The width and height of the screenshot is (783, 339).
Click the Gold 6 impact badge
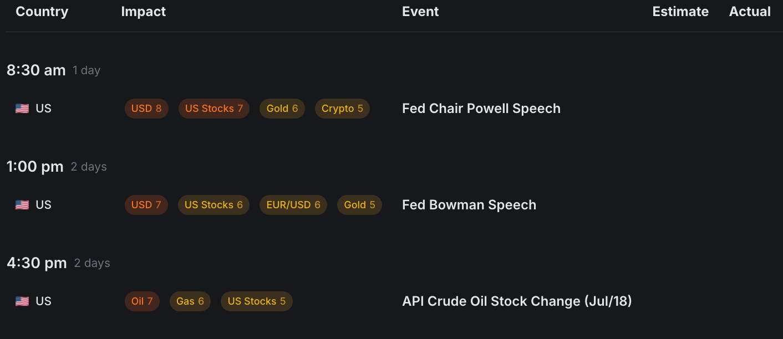tap(282, 109)
